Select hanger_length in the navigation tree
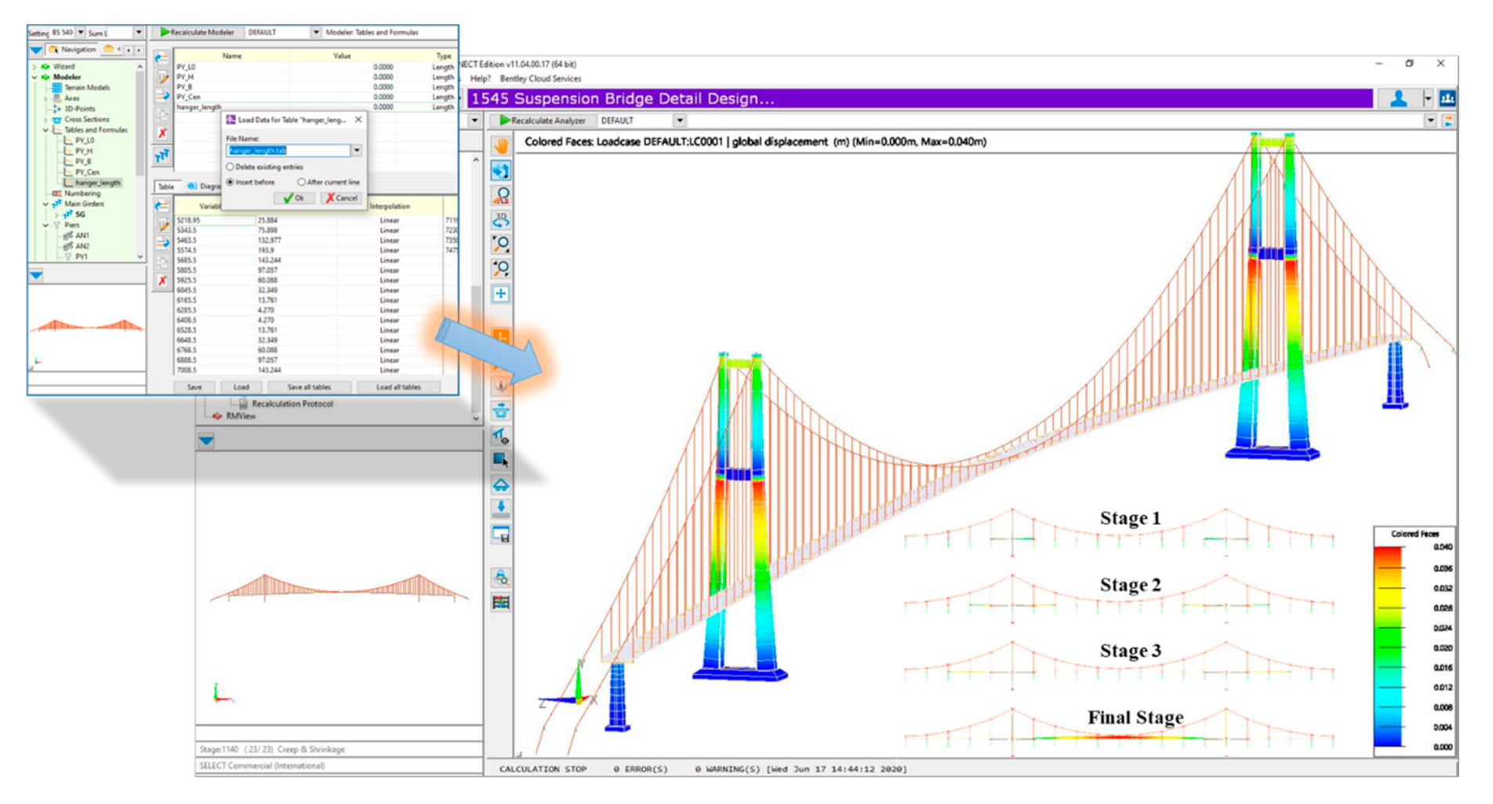This screenshot has width=1493, height=804. click(x=97, y=183)
